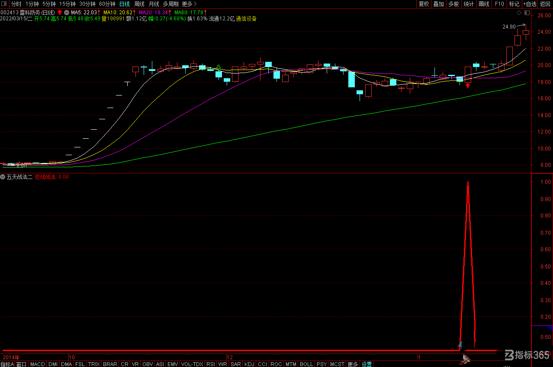Click the 复权 button
This screenshot has width=553, height=367.
point(424,4)
